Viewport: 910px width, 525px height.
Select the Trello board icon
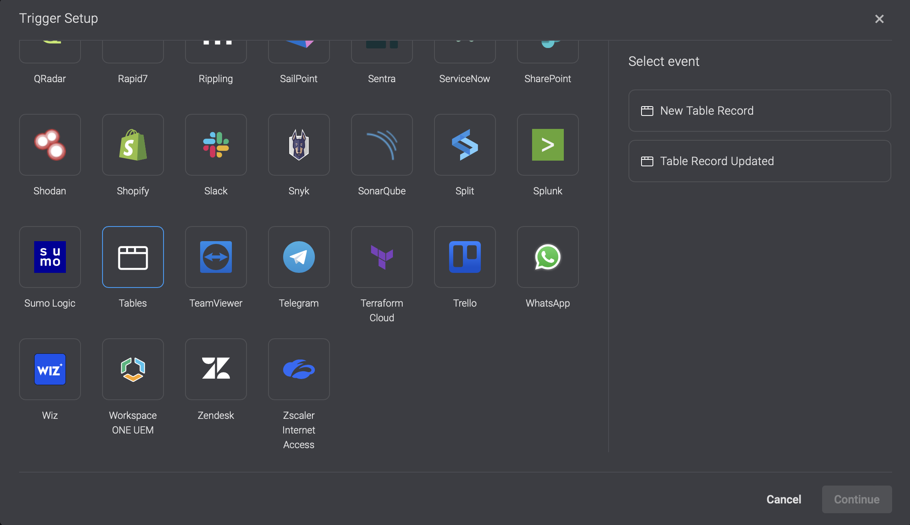(465, 257)
